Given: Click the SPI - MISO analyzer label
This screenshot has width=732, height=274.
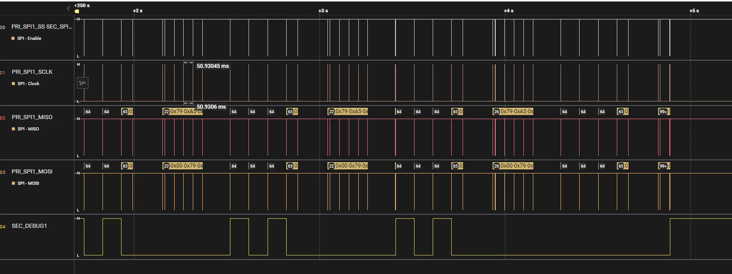Looking at the screenshot, I should (x=28, y=129).
